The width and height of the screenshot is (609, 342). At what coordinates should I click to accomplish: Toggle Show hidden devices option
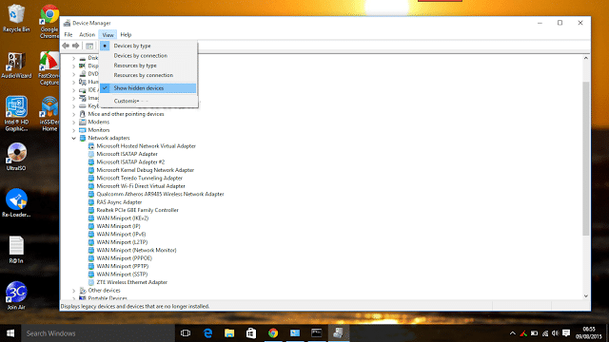[148, 88]
